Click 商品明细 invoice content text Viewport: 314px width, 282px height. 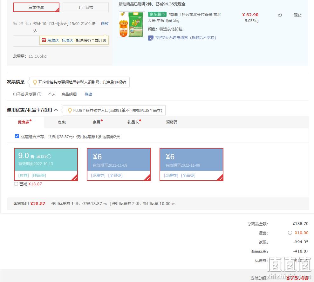[x=69, y=94]
